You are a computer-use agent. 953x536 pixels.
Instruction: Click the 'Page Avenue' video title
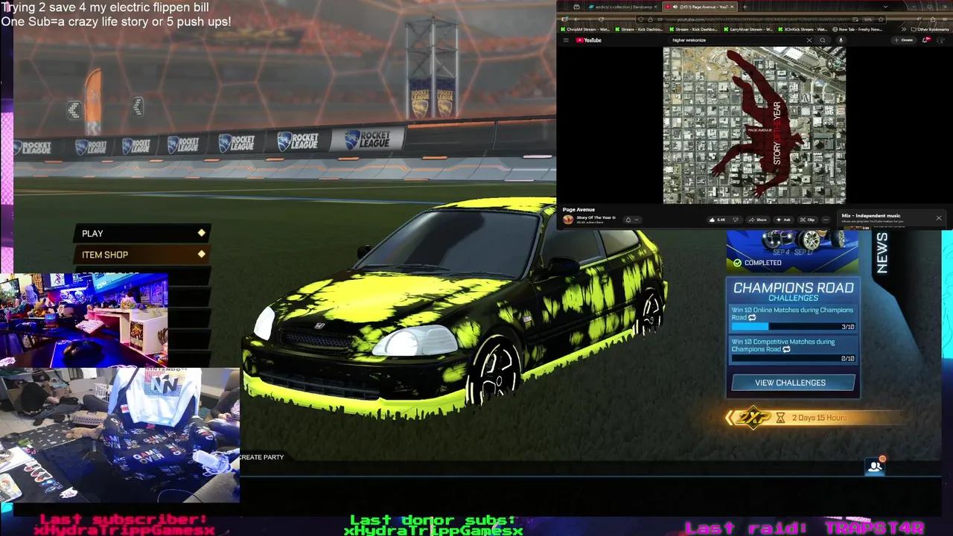[579, 210]
